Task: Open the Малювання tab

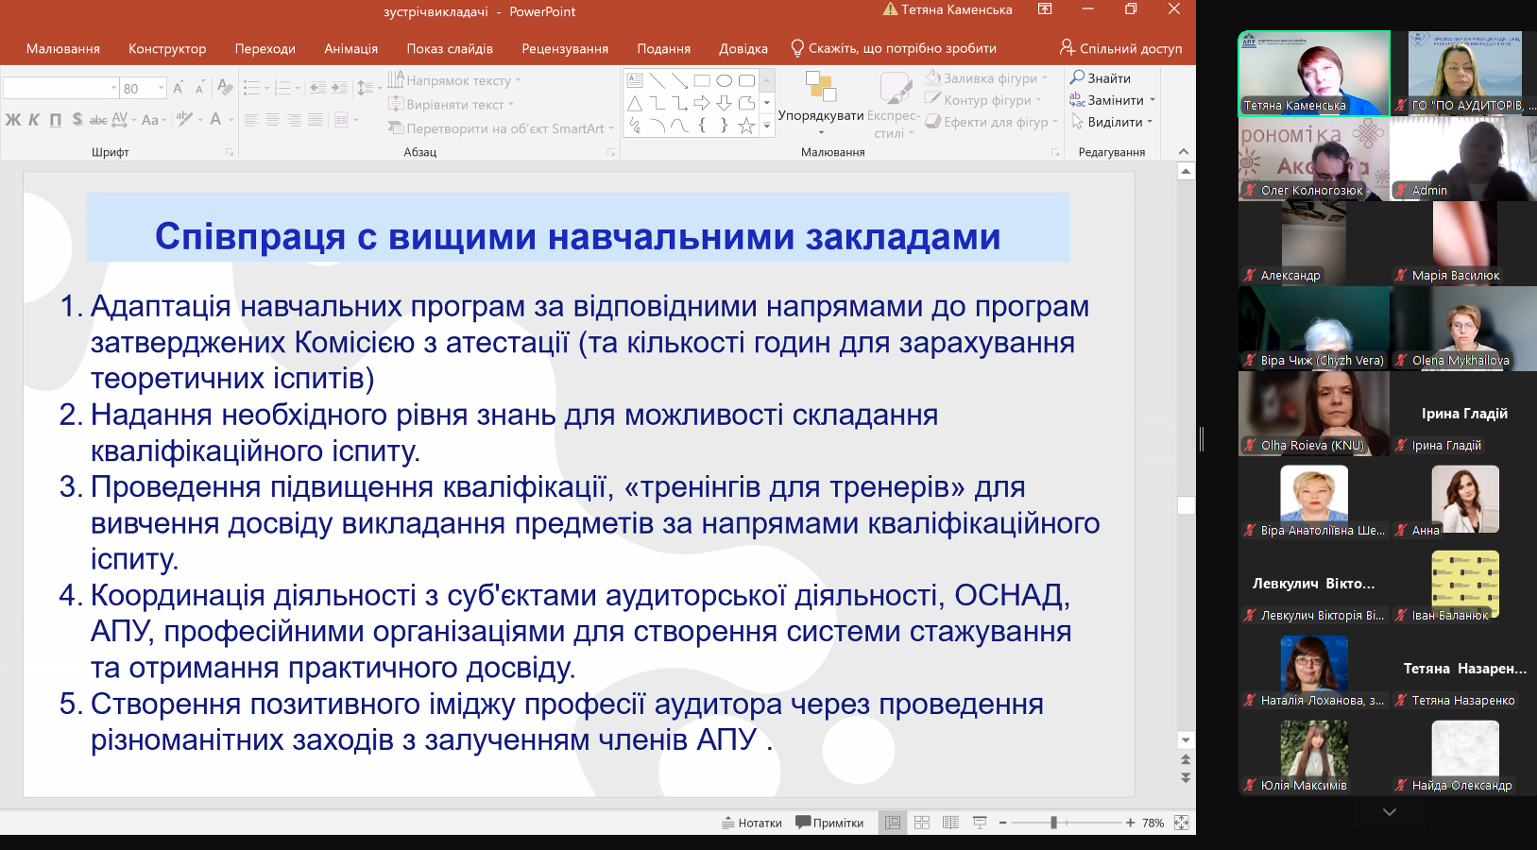Action: coord(63,48)
